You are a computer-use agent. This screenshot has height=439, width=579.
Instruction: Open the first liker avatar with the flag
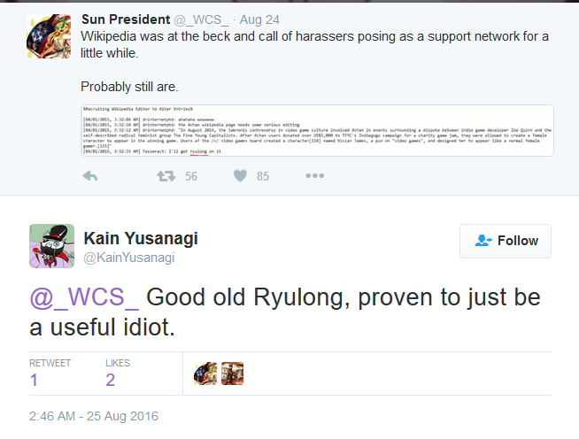(x=205, y=374)
